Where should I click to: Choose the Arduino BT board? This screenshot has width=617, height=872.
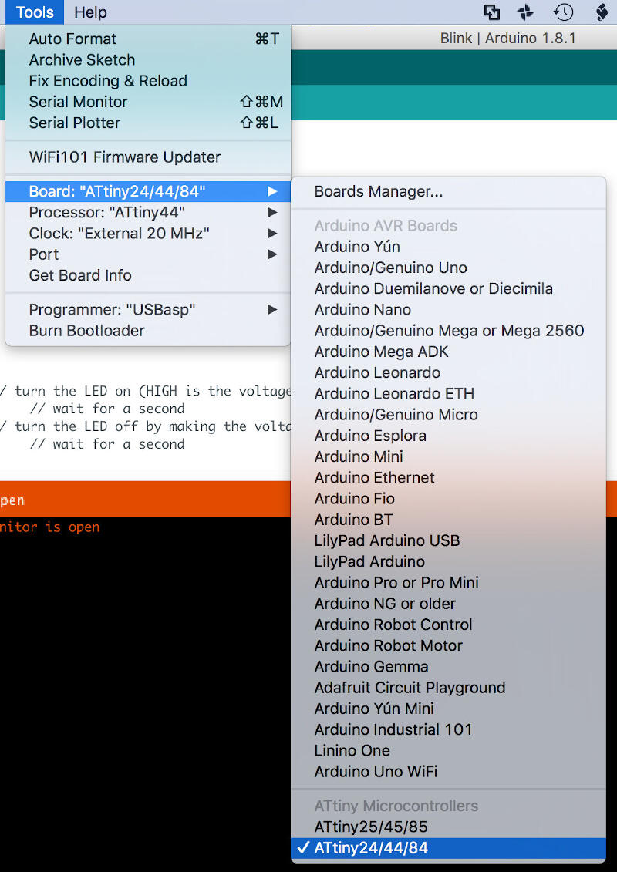pos(448,520)
